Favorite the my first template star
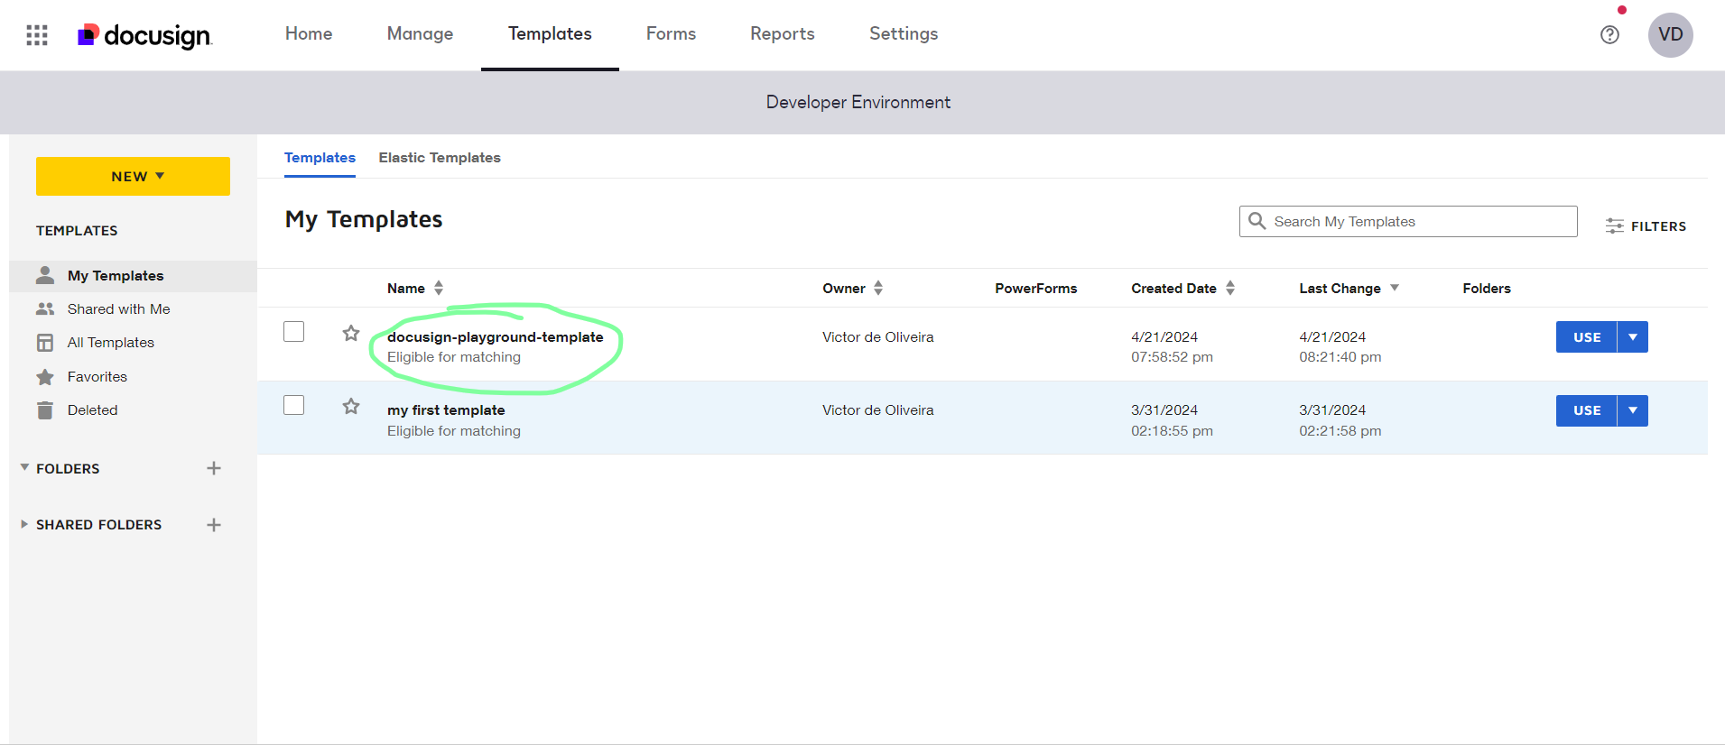Screen dimensions: 1725x745 pyautogui.click(x=351, y=406)
